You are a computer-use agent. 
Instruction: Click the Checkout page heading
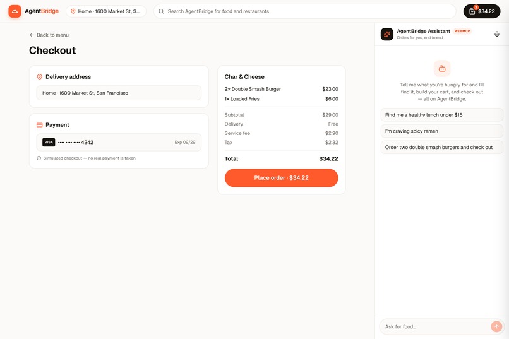point(52,51)
